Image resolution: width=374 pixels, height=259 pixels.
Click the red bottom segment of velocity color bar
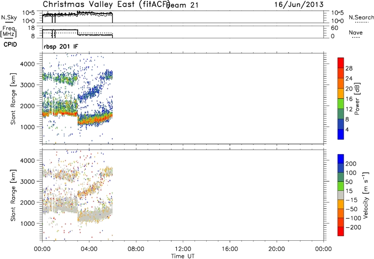click(341, 231)
